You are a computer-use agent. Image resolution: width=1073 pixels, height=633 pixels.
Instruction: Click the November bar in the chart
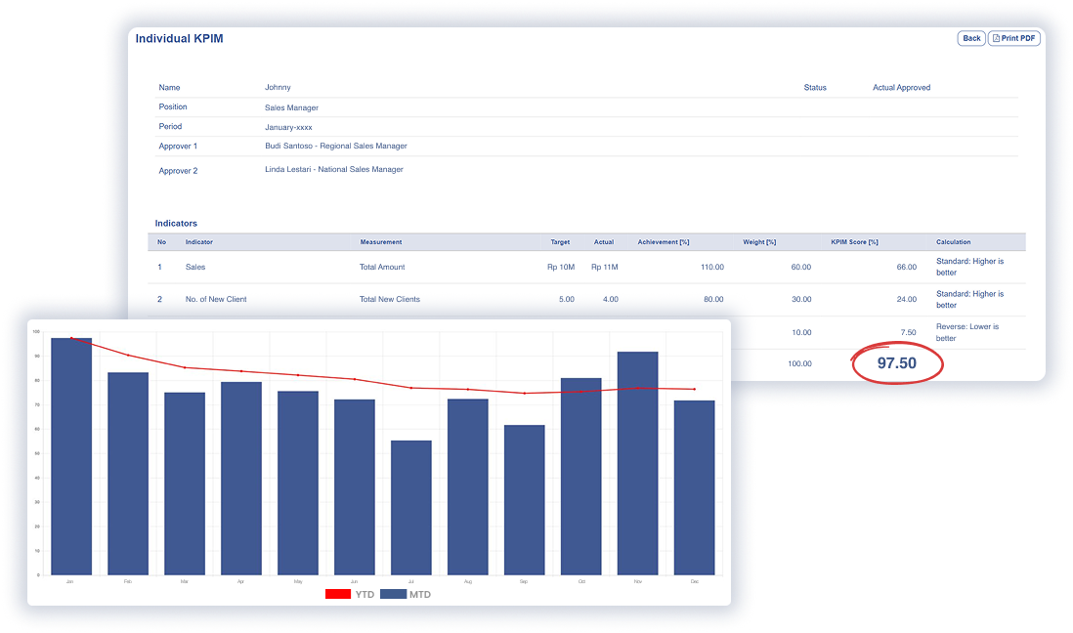pos(637,463)
